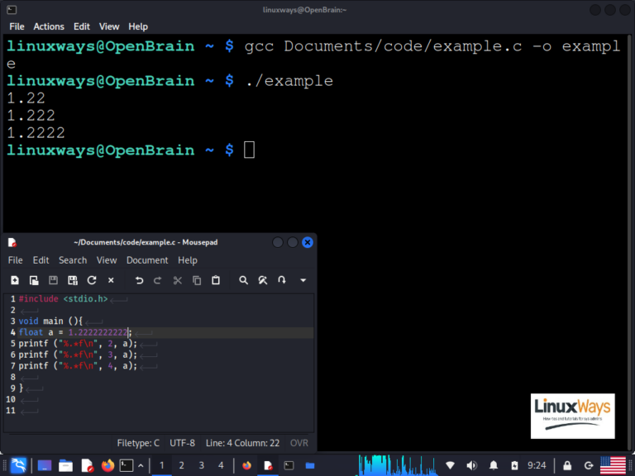Viewport: 635px width, 476px height.
Task: Open the Mousepad Document menu
Action: pyautogui.click(x=147, y=260)
